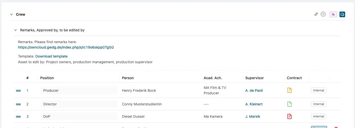
Task: Copy the Crew section link icon
Action: 316,14
